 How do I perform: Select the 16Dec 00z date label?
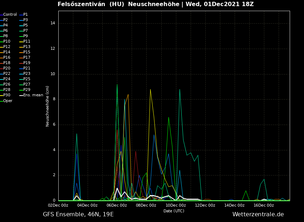(264, 206)
